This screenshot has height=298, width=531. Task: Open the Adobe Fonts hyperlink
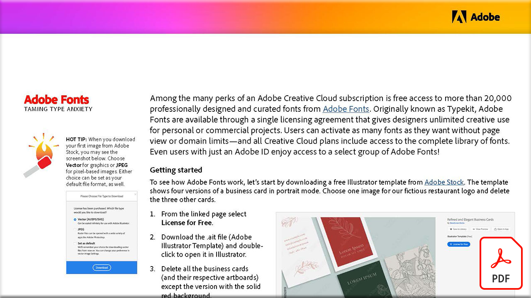[x=346, y=109]
